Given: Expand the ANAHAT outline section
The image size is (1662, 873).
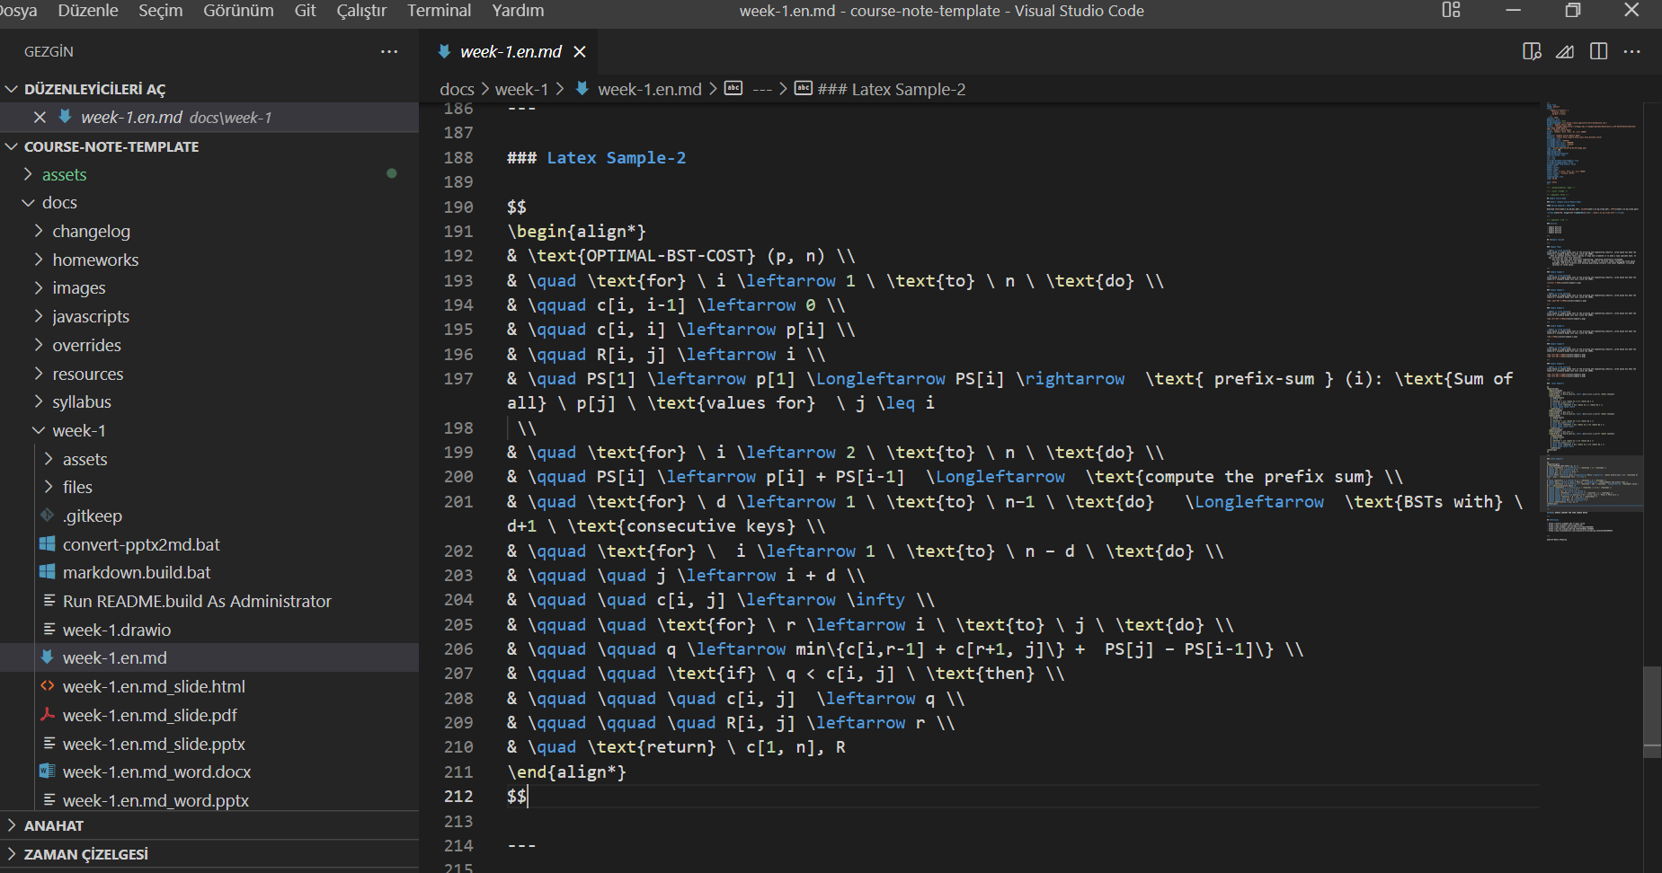Looking at the screenshot, I should click(12, 825).
